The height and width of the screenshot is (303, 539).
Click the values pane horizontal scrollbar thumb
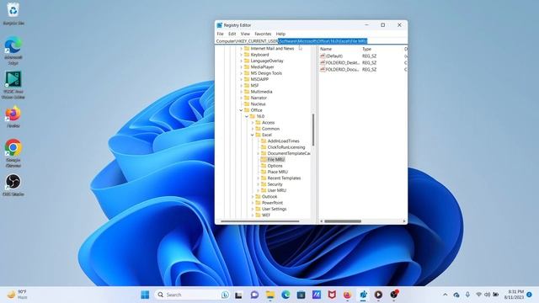343,221
